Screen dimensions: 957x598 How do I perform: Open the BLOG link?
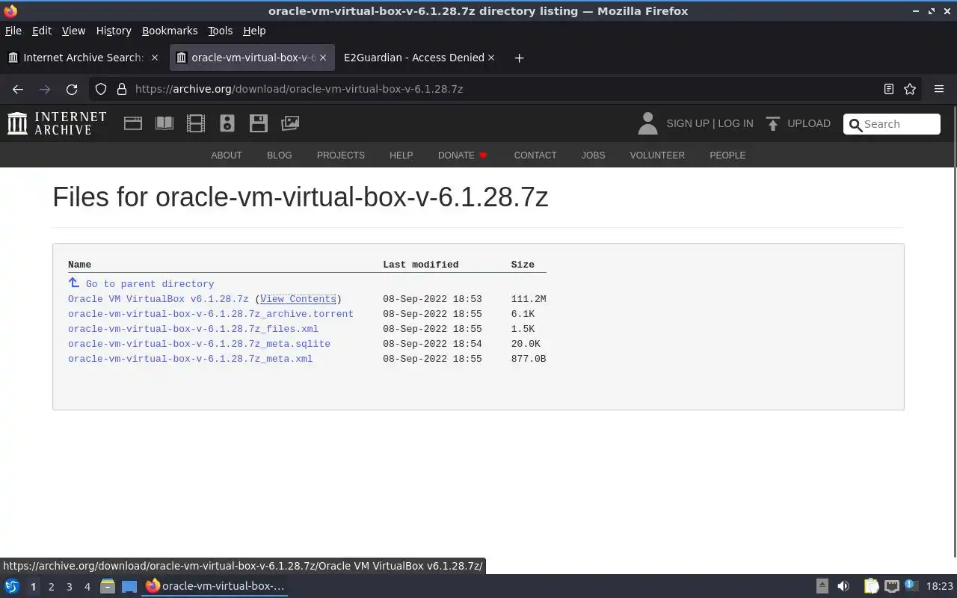(x=280, y=155)
